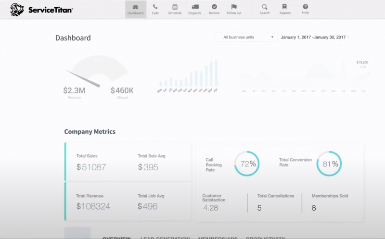Viewport: 385px width, 239px height.
Task: Open the January 2017 date range picker
Action: 315,38
